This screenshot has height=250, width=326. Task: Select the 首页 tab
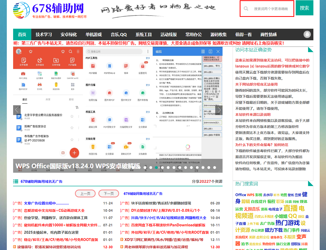[22, 34]
